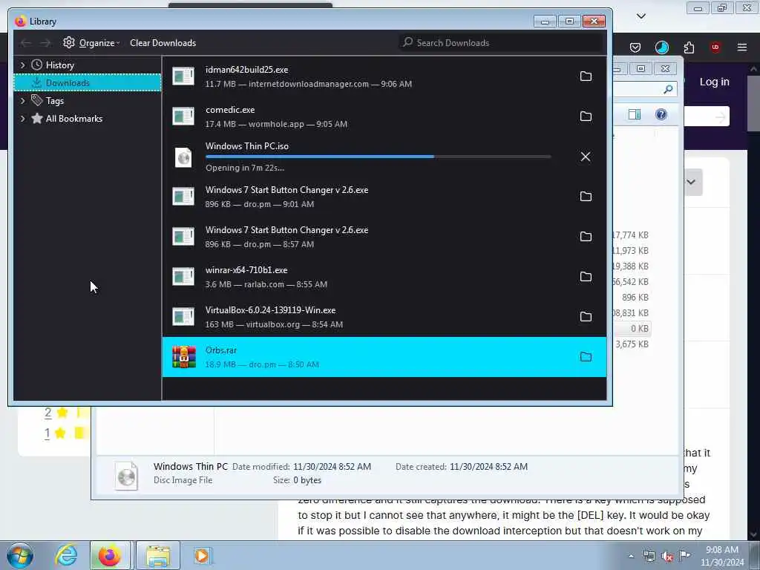Select the Windows Thin PC.iso download entry

[x=384, y=157]
